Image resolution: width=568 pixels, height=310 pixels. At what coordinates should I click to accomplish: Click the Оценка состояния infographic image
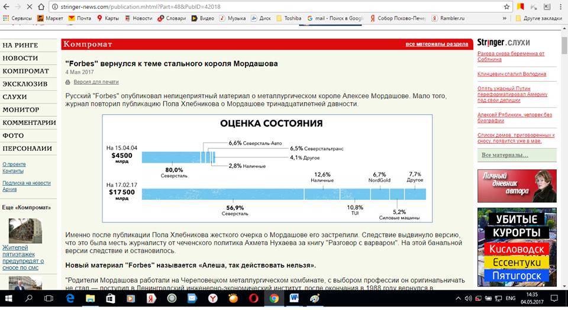pos(267,169)
